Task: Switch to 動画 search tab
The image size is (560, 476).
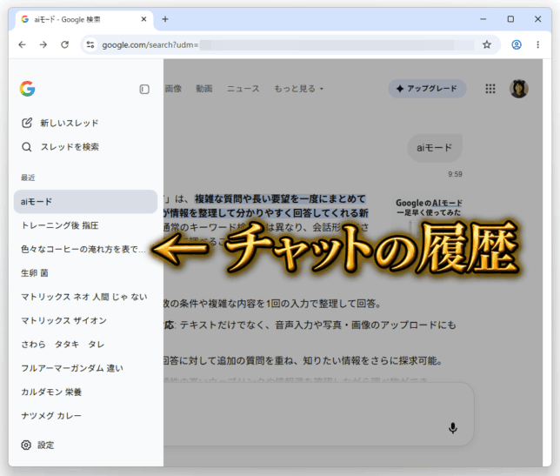Action: coord(204,89)
